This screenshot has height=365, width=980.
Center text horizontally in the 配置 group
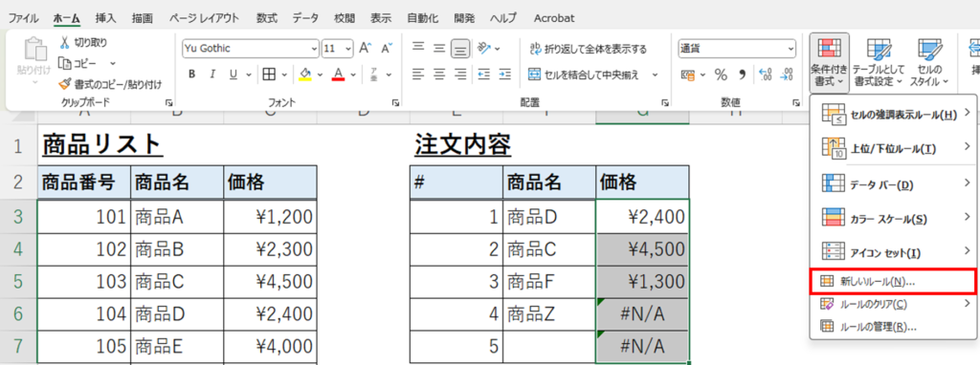click(x=439, y=75)
